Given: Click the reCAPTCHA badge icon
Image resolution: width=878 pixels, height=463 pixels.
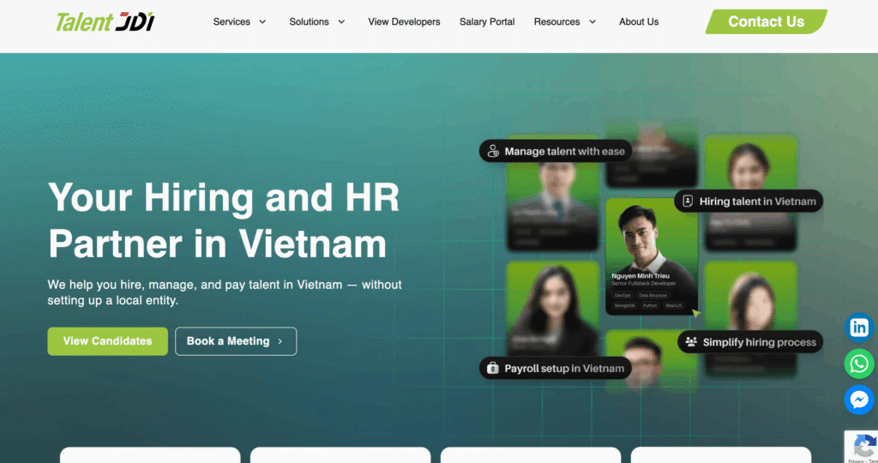Looking at the screenshot, I should pyautogui.click(x=863, y=445).
